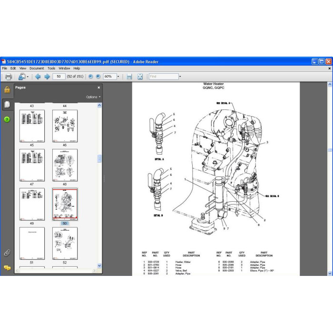Click the Print icon in the toolbar

[8, 77]
